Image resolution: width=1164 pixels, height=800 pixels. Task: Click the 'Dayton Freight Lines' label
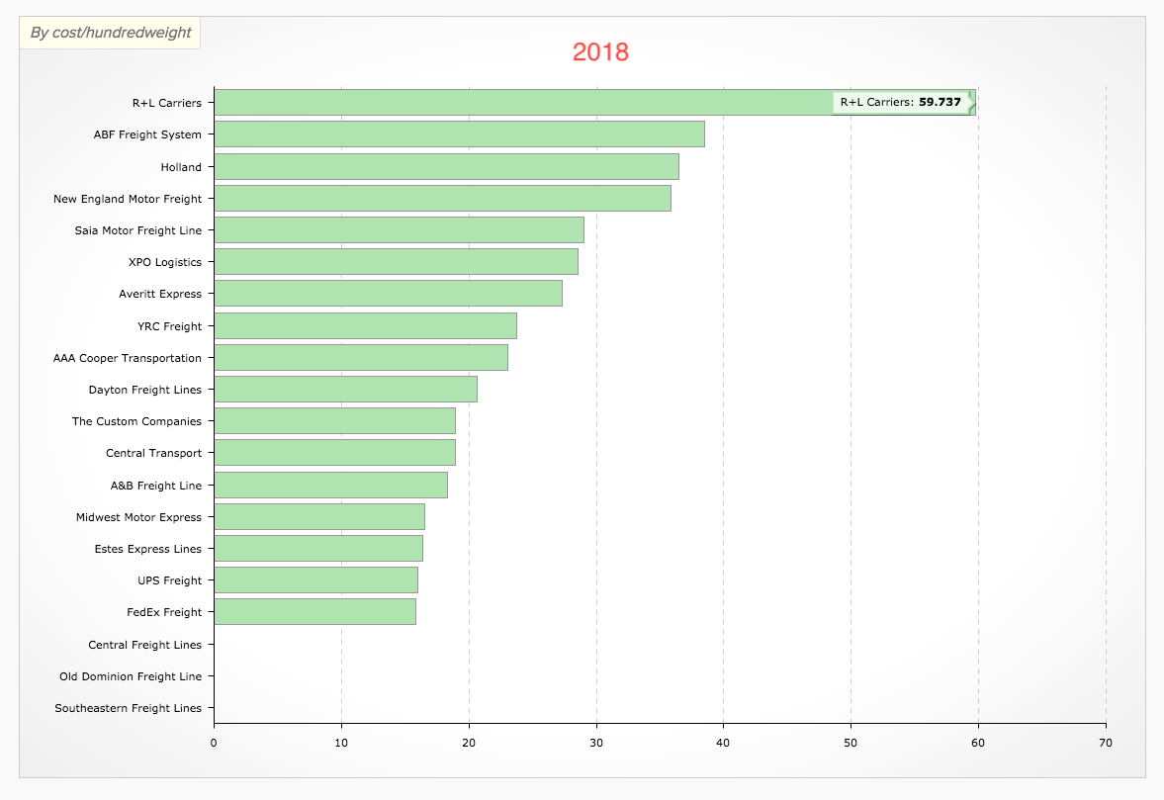(x=145, y=391)
